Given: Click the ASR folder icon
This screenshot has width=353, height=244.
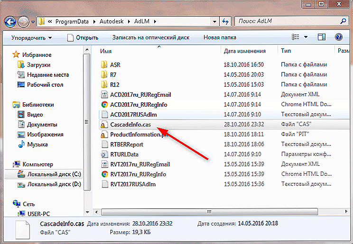Looking at the screenshot, I should click(104, 65).
